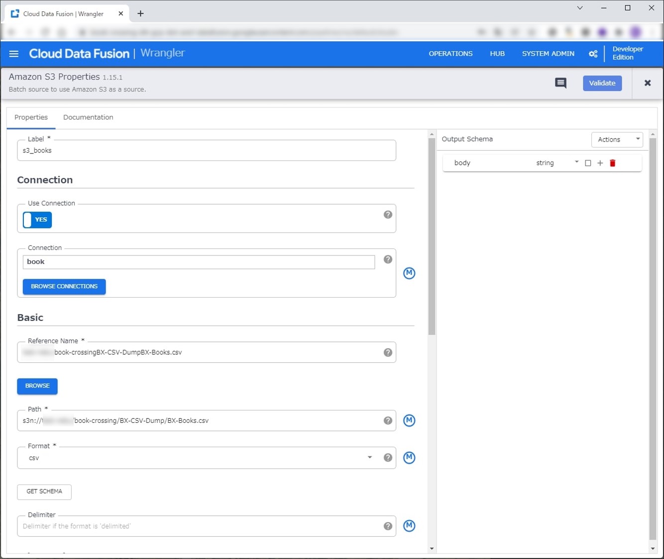The image size is (664, 559).
Task: Toggle the nullable checkbox for body field
Action: coord(588,163)
